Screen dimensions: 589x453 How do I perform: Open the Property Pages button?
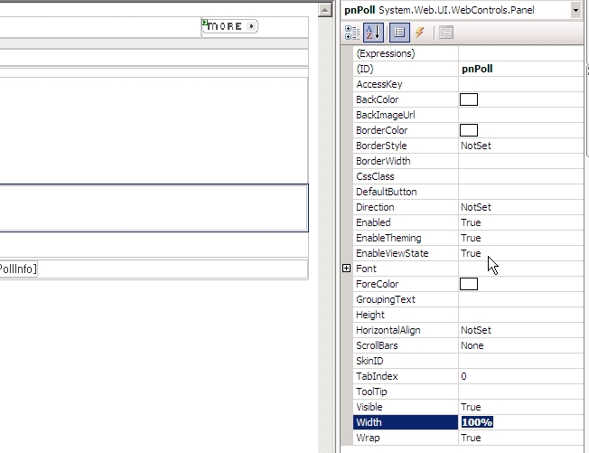click(446, 33)
